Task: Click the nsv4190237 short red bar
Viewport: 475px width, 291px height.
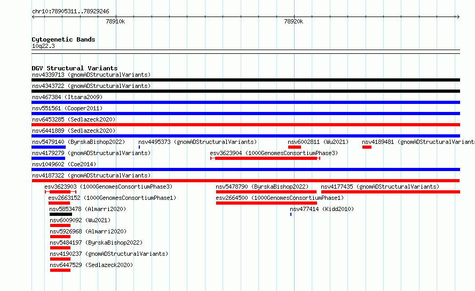Action: click(60, 259)
